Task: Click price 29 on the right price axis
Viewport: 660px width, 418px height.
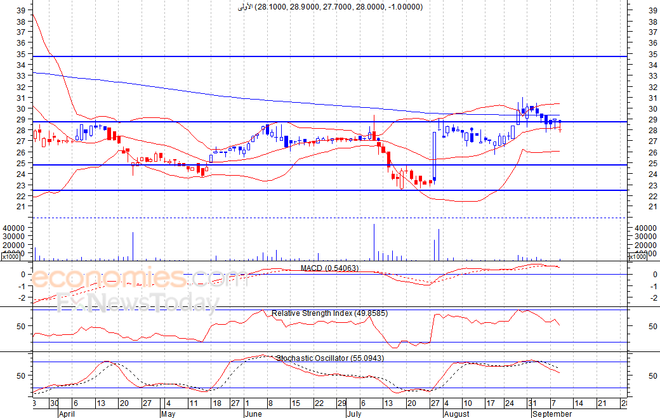Action: 653,120
